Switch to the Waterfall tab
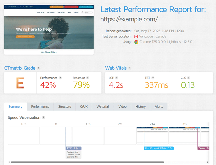Viewport: 216px width, 165px height. (103, 107)
